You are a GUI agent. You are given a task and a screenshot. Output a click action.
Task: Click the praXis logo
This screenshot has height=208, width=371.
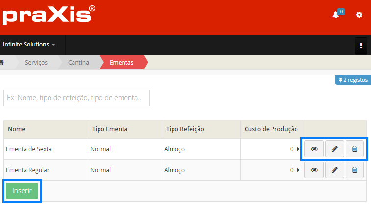click(x=49, y=14)
